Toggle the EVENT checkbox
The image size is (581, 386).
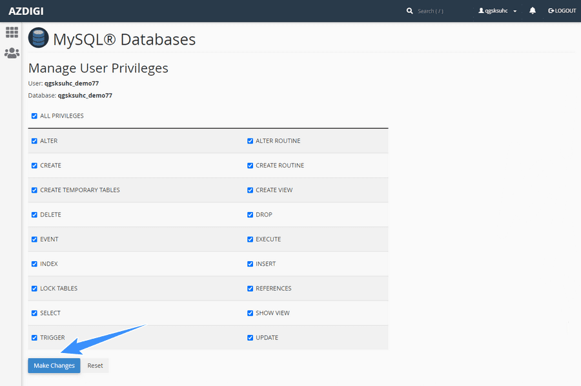(x=34, y=239)
